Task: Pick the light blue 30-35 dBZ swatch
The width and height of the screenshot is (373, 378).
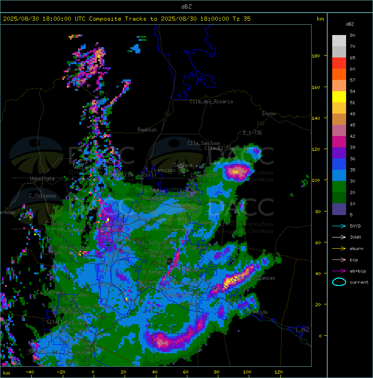Action: (x=339, y=175)
